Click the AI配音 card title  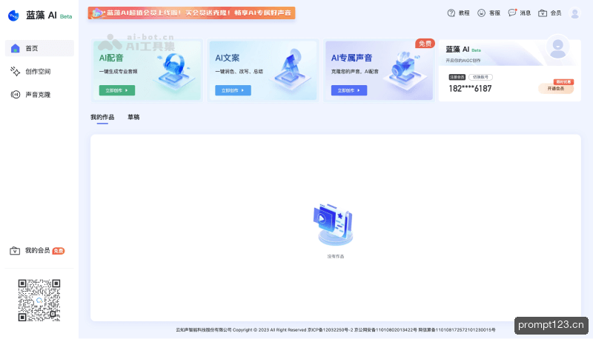(111, 58)
